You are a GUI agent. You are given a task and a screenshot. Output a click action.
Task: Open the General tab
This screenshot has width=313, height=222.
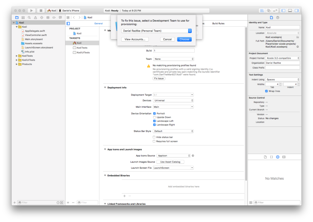(98, 24)
